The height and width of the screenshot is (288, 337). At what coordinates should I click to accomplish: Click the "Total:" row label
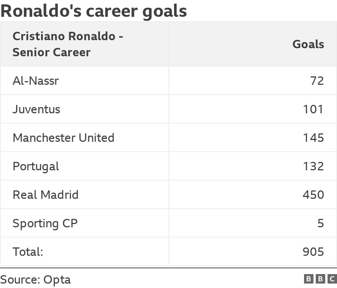pos(28,251)
